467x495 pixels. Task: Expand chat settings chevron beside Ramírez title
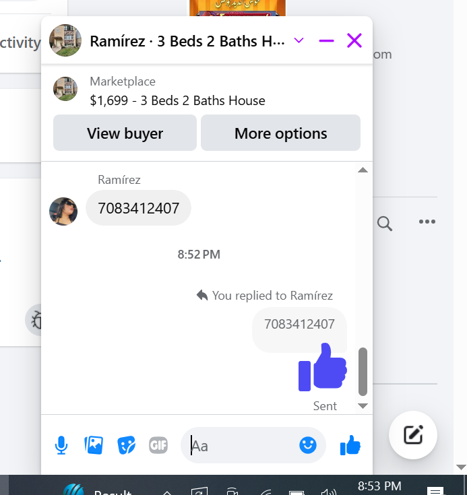pyautogui.click(x=299, y=40)
